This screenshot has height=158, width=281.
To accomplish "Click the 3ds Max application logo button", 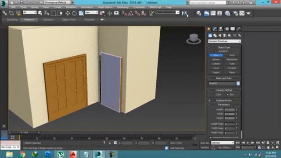I will click(x=4, y=4).
